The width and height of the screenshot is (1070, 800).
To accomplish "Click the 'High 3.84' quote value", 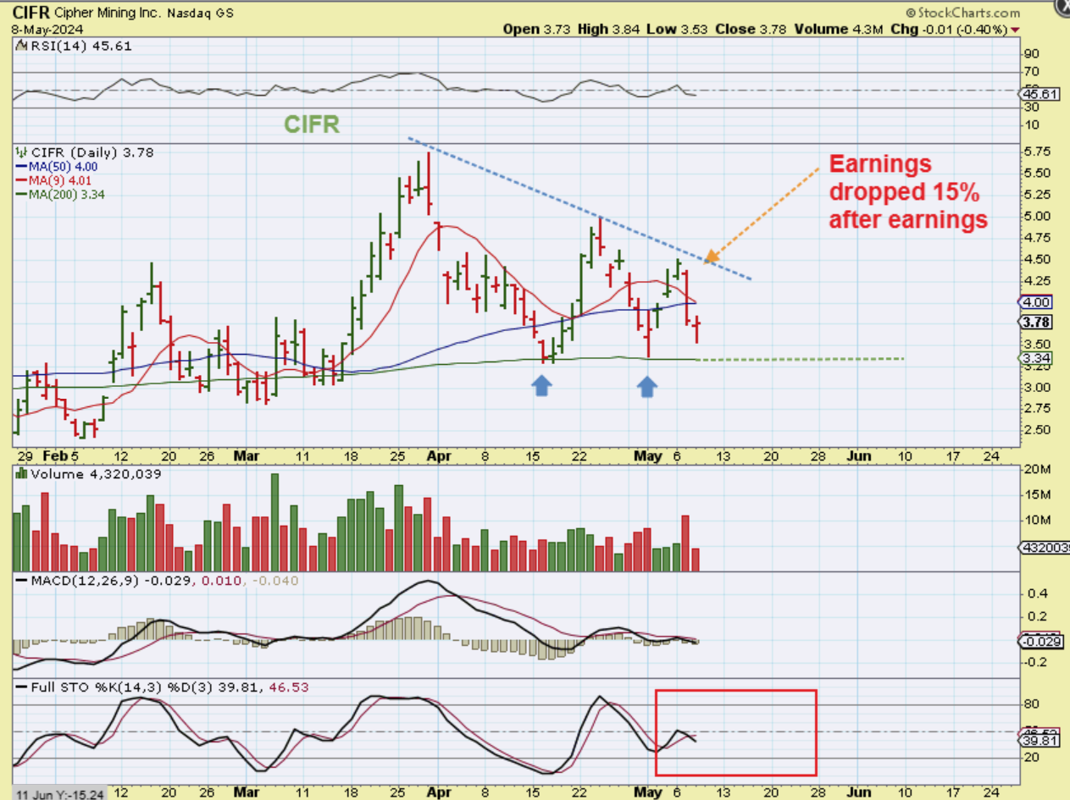I will 610,29.
